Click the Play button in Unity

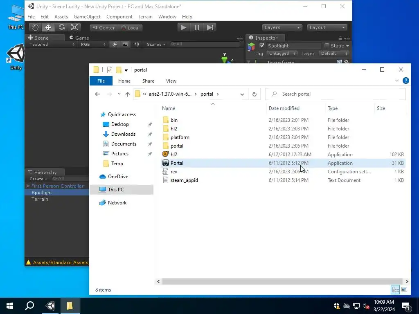[184, 27]
